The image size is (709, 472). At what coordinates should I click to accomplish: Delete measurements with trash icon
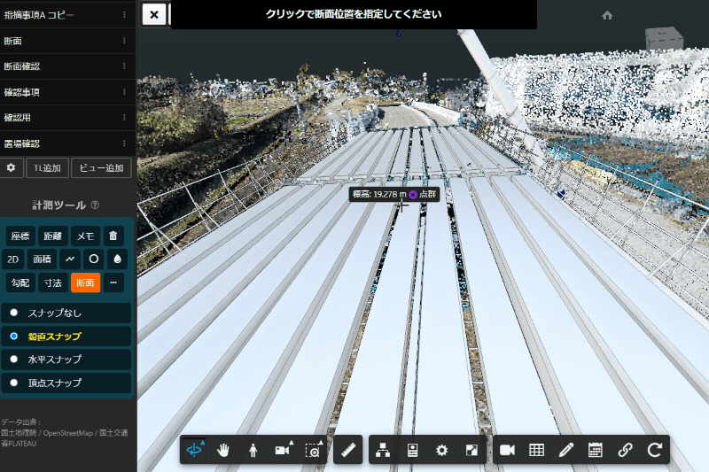tap(113, 236)
